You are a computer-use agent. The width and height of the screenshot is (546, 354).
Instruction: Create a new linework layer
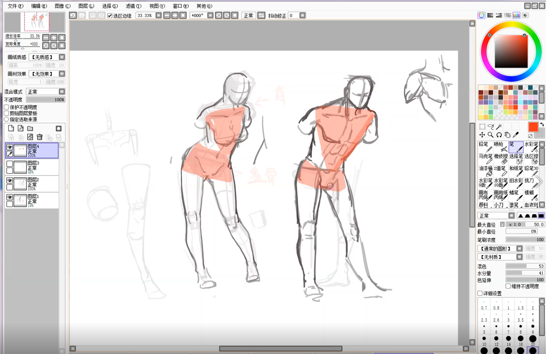21,128
